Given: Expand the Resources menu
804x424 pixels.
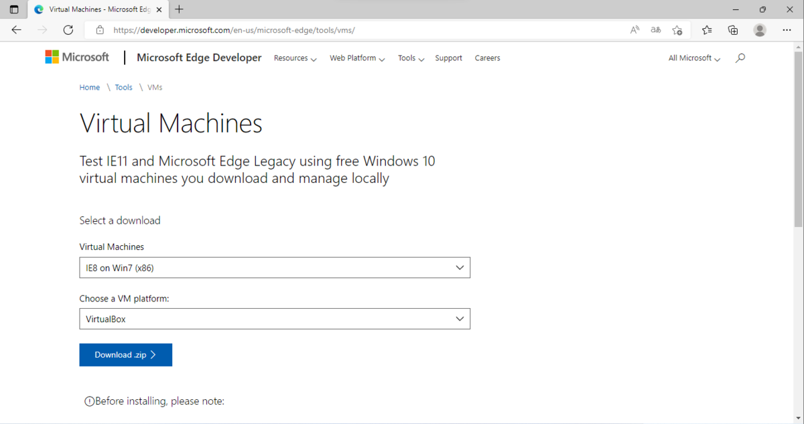Looking at the screenshot, I should coord(295,58).
